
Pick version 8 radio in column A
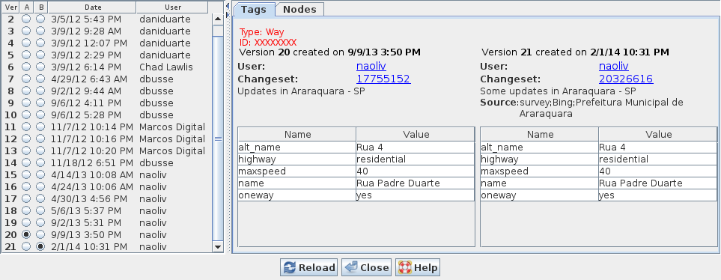(26, 91)
